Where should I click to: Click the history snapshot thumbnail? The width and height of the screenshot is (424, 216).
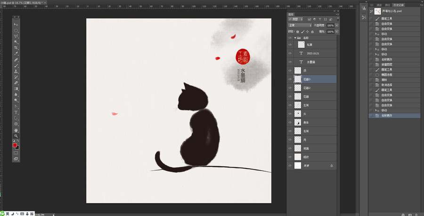[x=377, y=11]
